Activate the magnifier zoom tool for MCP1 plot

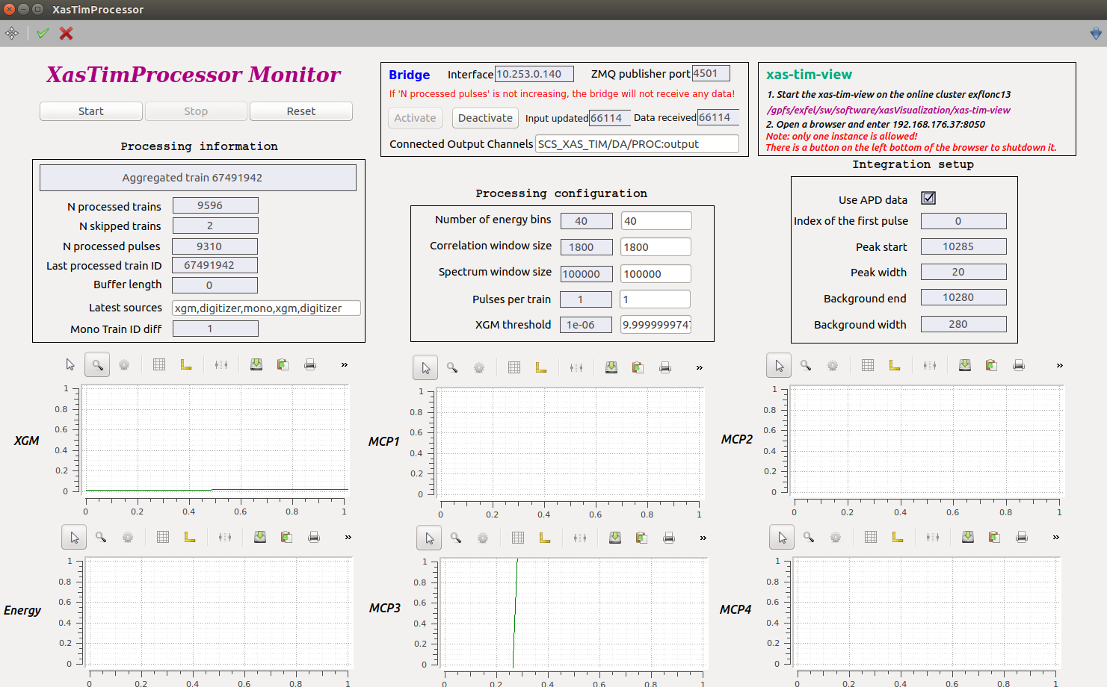452,367
